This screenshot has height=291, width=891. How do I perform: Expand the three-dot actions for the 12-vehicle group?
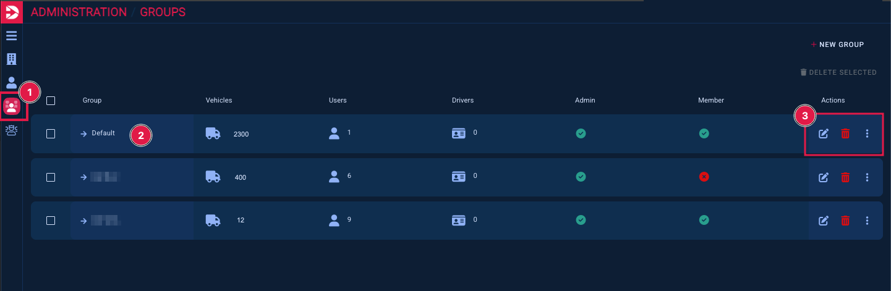867,221
